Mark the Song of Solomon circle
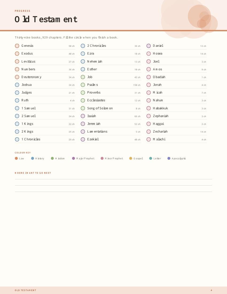The height and width of the screenshot is (294, 227). pos(83,108)
